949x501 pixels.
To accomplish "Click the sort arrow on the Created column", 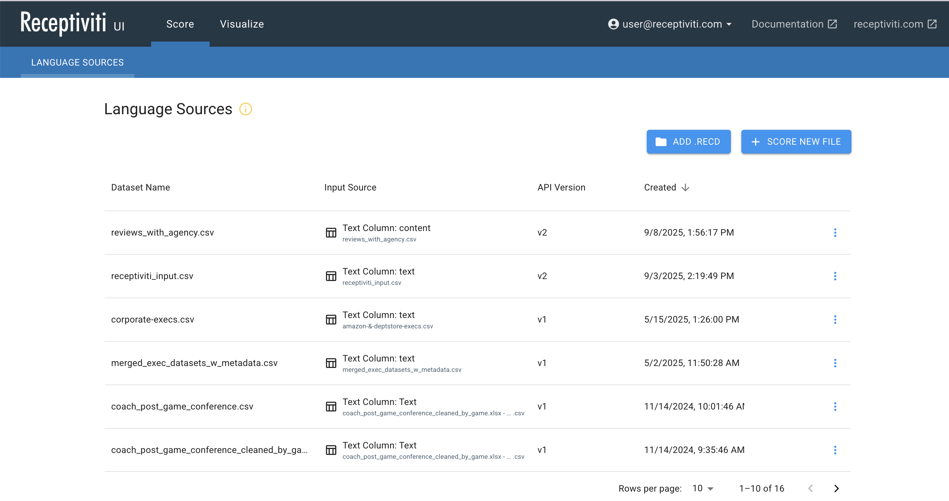I will point(685,187).
